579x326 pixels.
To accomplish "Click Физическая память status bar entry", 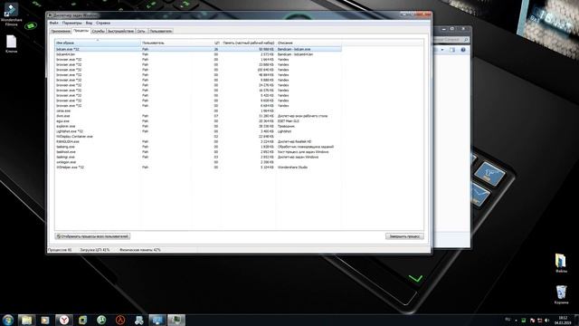I will tap(140, 250).
